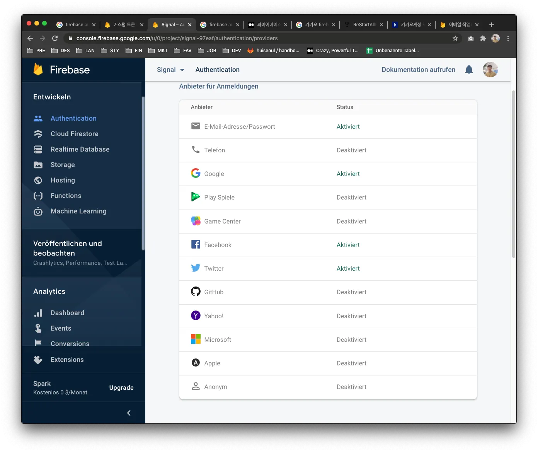
Task: Go to Storage in the sidebar
Action: (63, 165)
